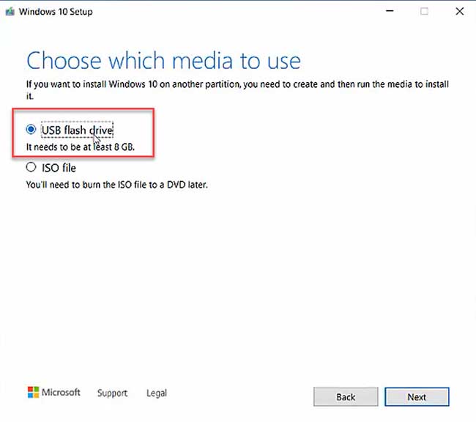Click the 'Choose which media to use' heading
Screen dimensions: 476x422
(x=163, y=61)
